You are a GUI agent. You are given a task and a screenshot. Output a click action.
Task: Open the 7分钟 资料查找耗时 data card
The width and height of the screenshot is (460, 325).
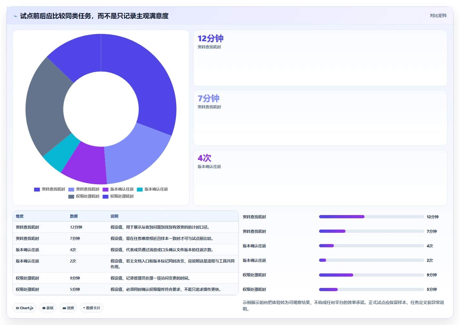[x=320, y=118]
